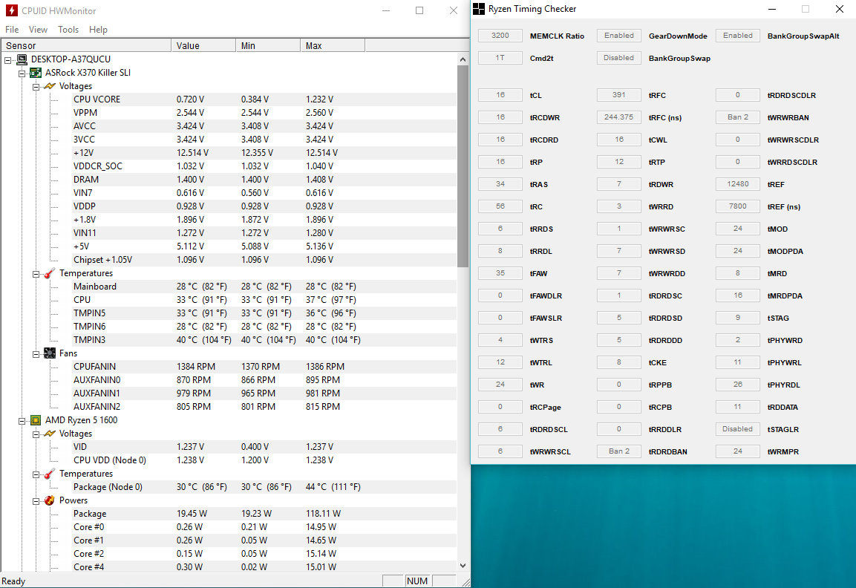This screenshot has height=588, width=856.
Task: Click the tRDRDBAN Ban 2 field
Action: tap(619, 451)
